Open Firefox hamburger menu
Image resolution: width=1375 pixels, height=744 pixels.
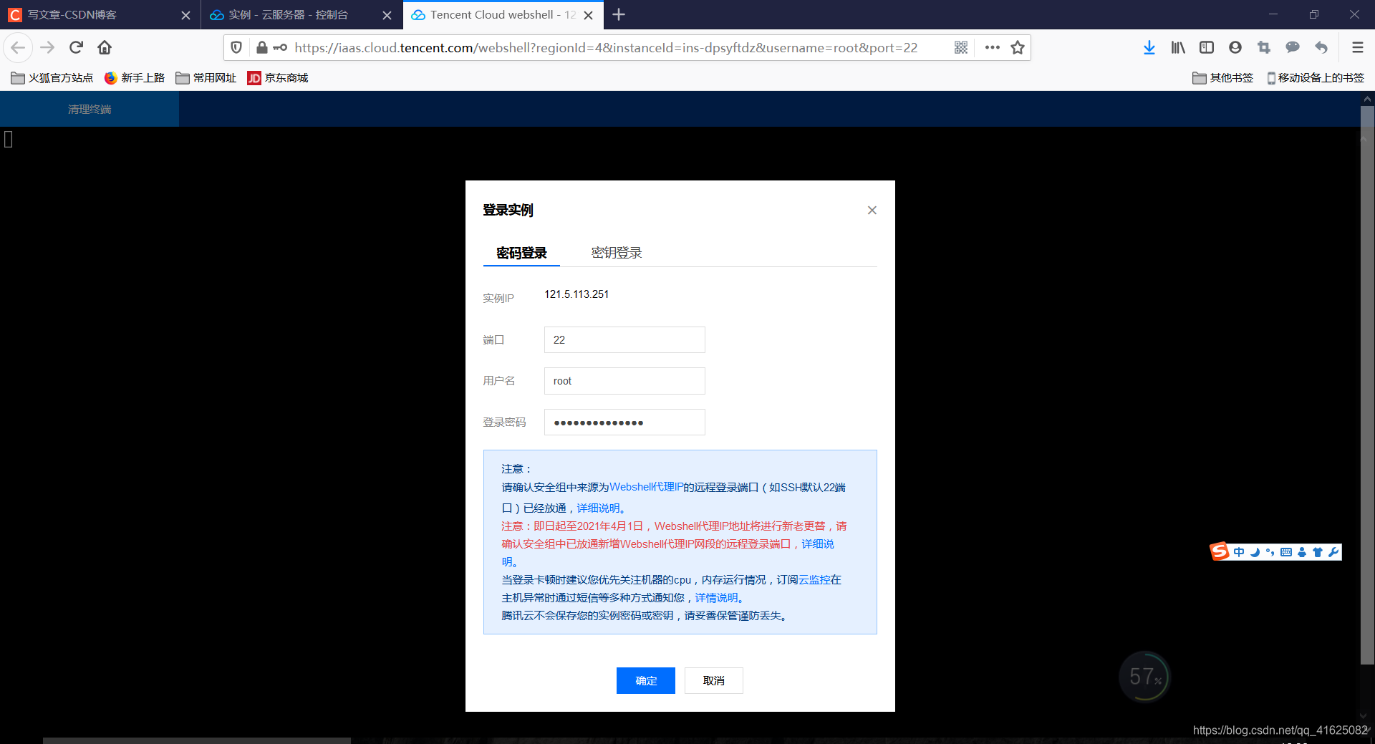[1357, 47]
